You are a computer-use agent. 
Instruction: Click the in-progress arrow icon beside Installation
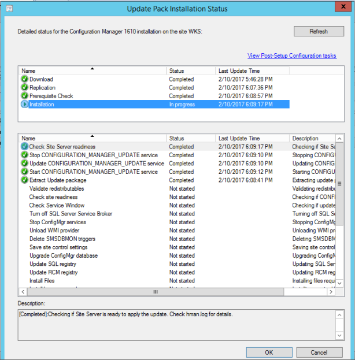pyautogui.click(x=24, y=104)
